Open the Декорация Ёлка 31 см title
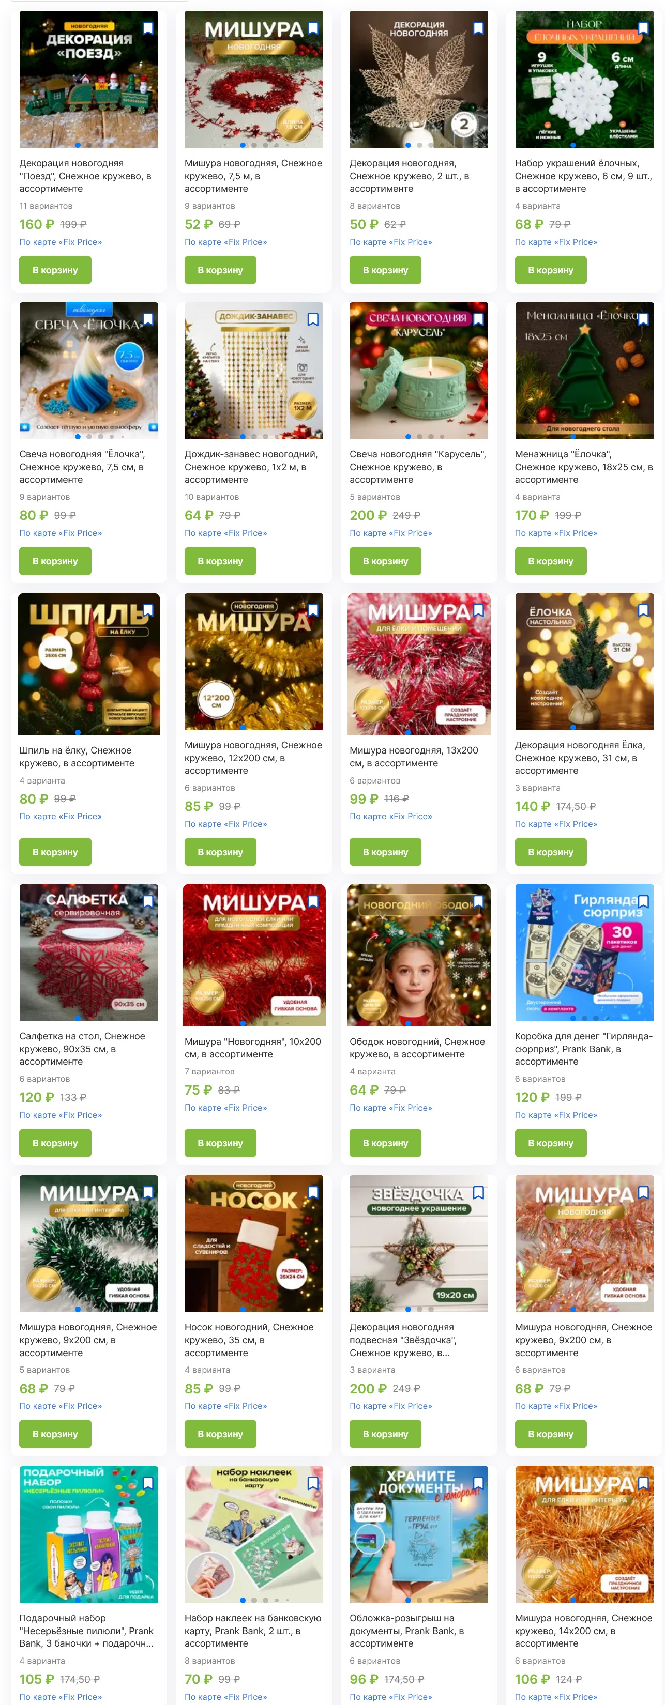The image size is (665, 1705). click(x=580, y=758)
